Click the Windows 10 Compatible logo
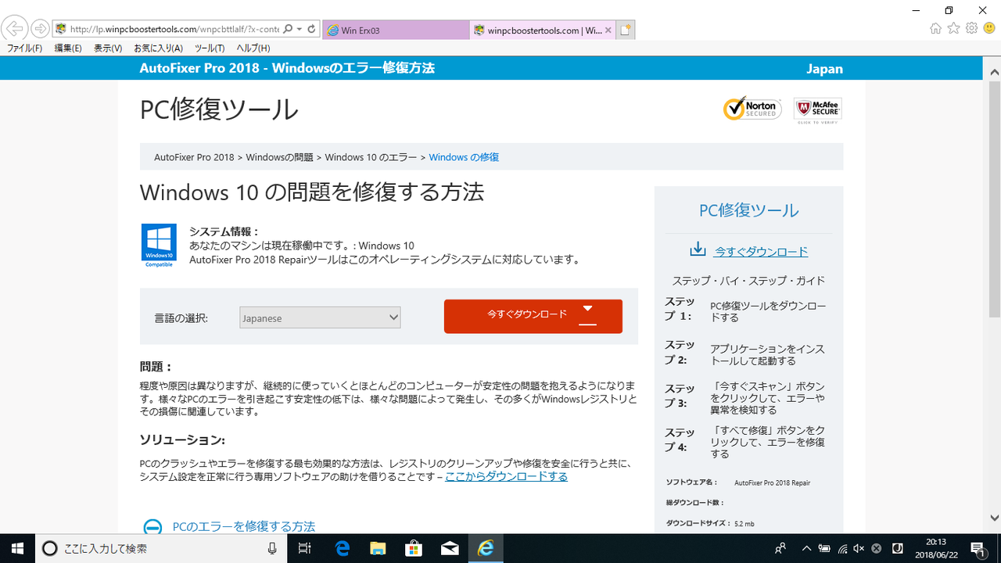Viewport: 1001px width, 563px height. point(159,246)
